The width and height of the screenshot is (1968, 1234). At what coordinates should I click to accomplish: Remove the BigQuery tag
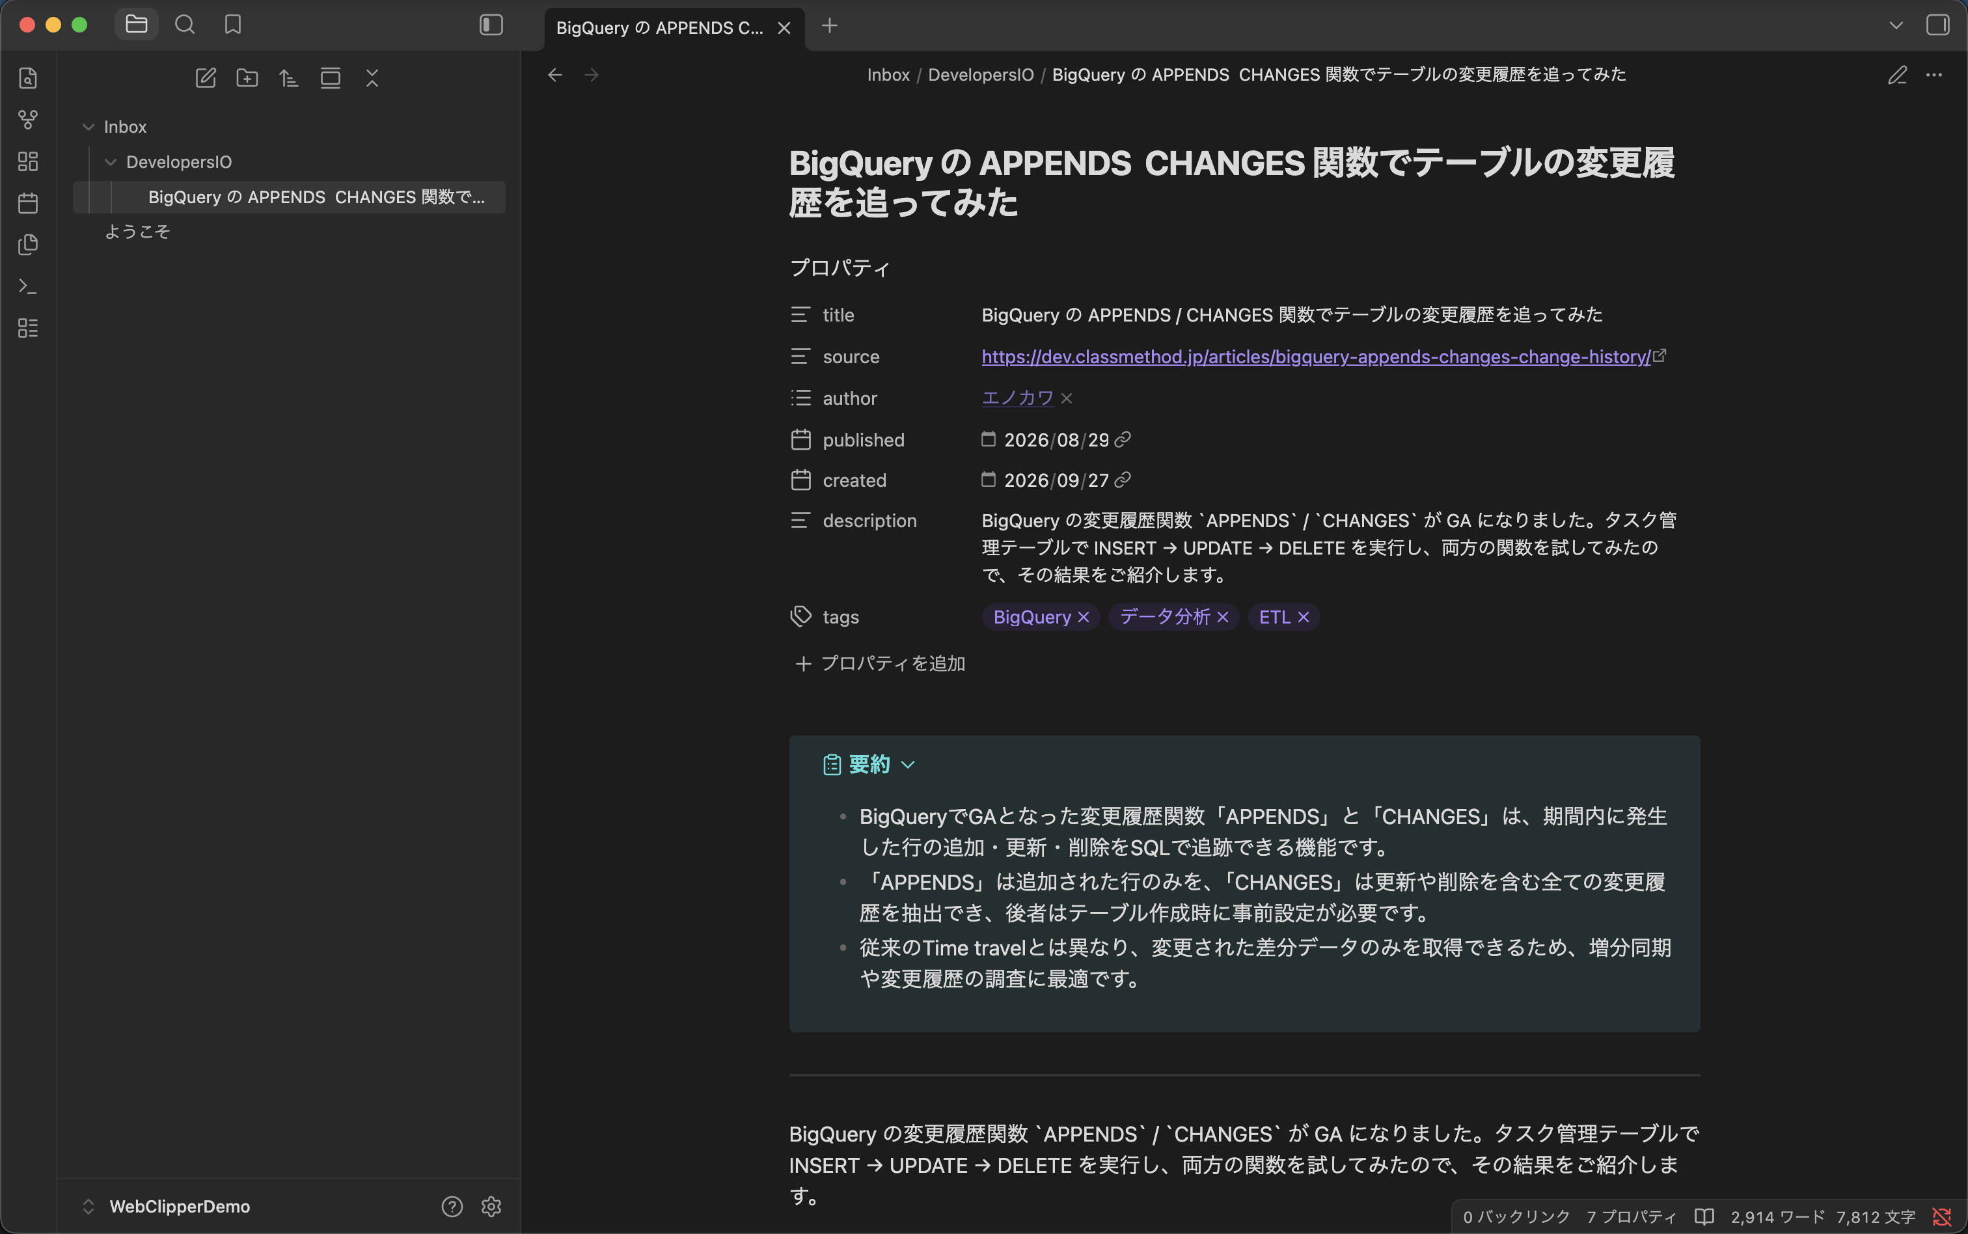[x=1084, y=618]
